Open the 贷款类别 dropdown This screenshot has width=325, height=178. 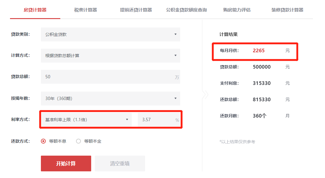coord(110,34)
